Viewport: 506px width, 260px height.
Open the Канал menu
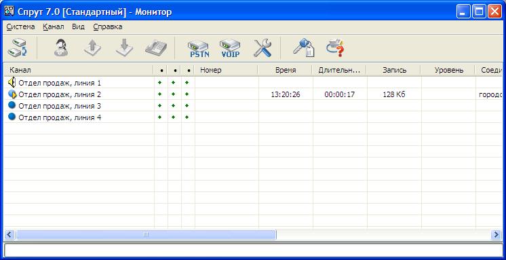coord(54,26)
